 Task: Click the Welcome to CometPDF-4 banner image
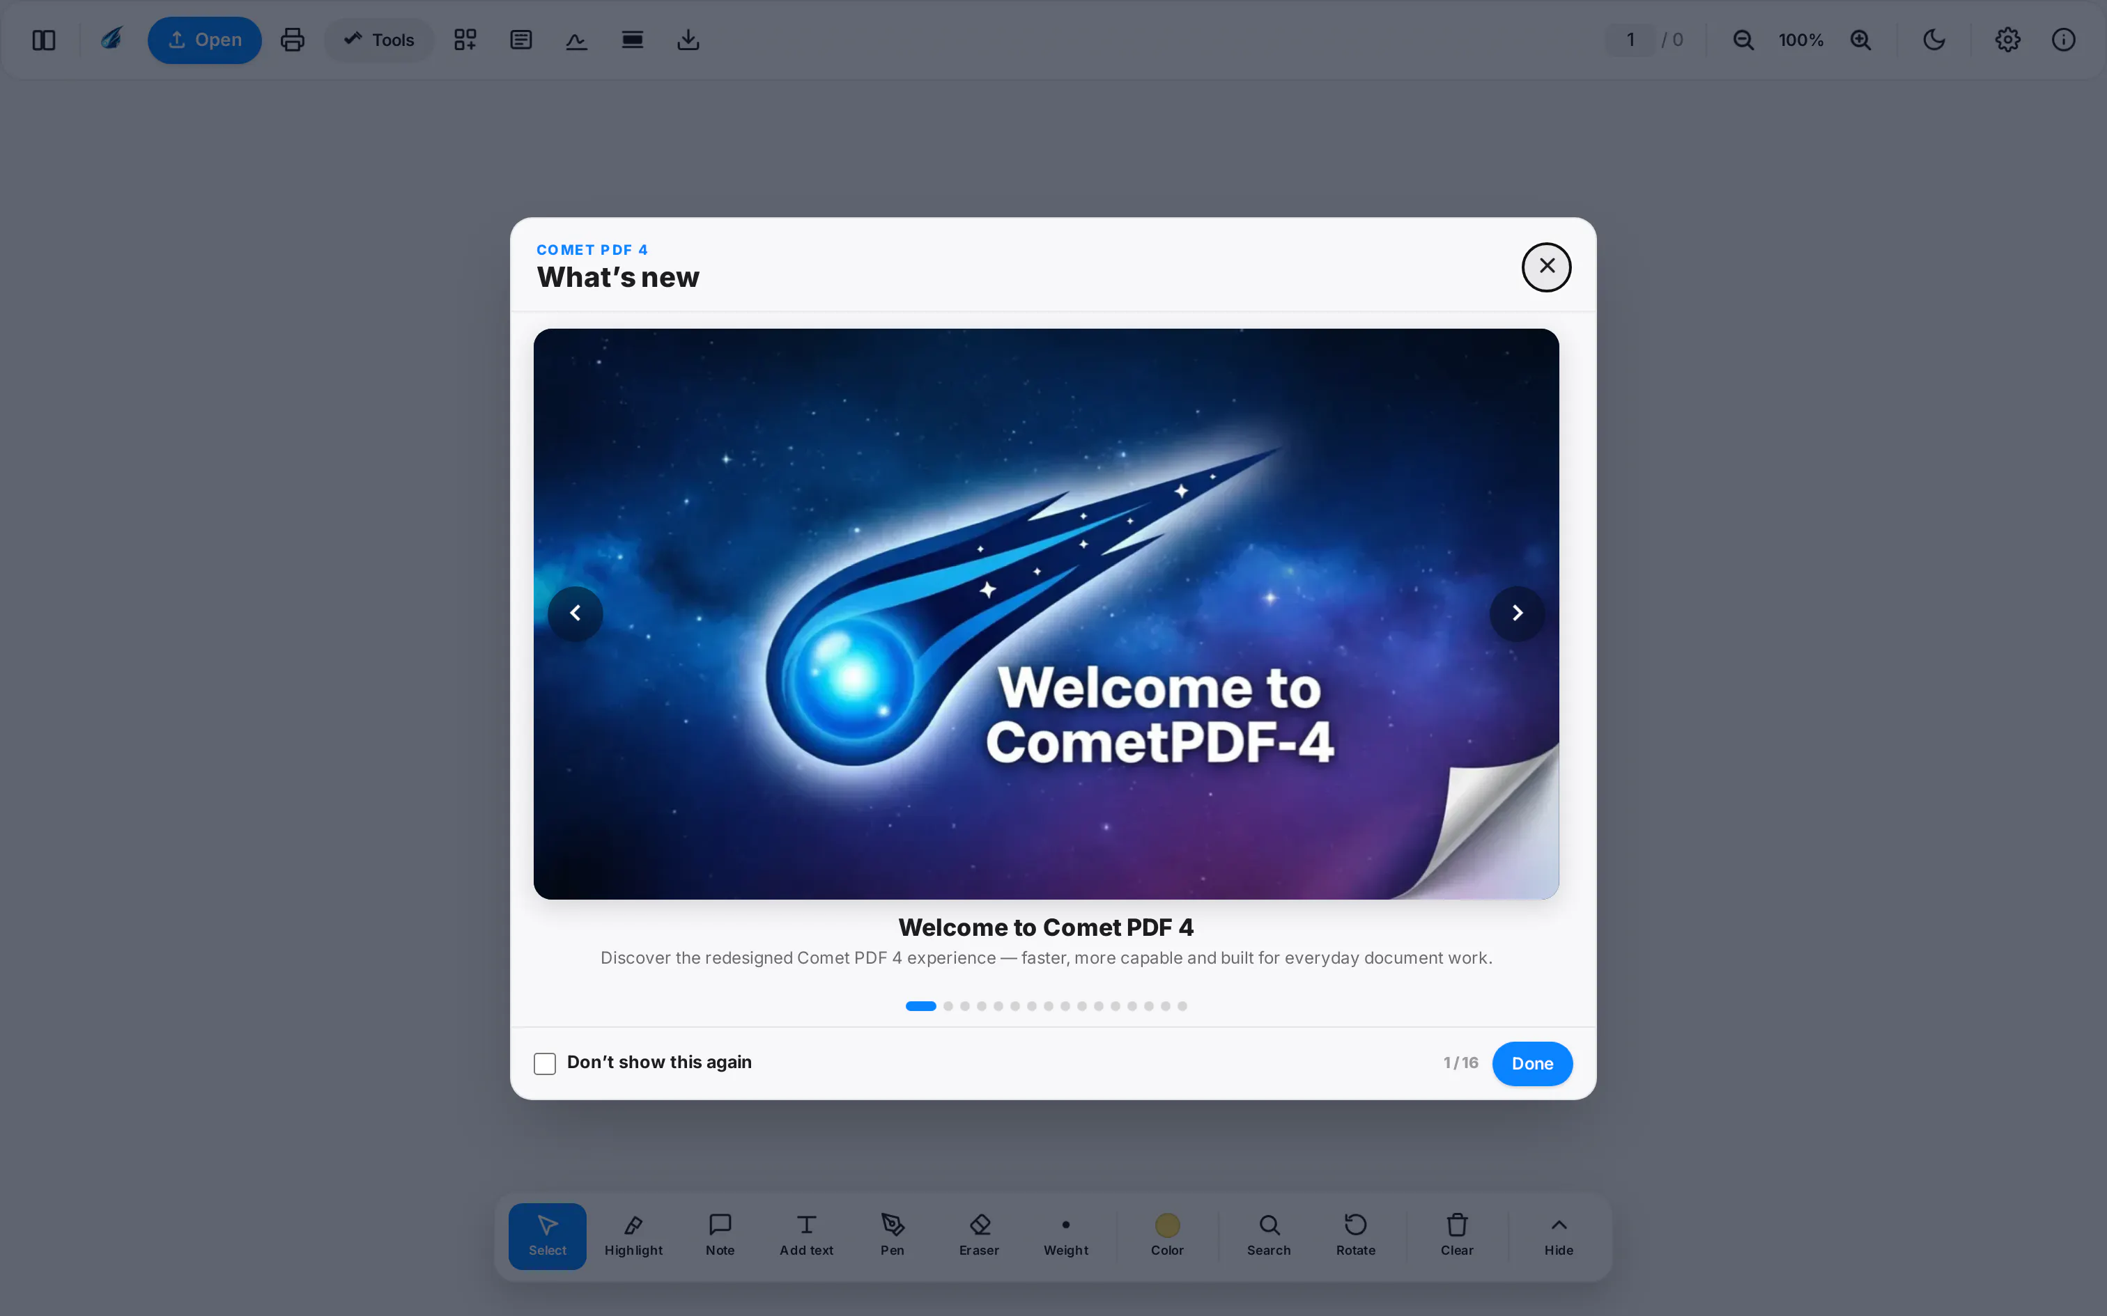[1046, 613]
